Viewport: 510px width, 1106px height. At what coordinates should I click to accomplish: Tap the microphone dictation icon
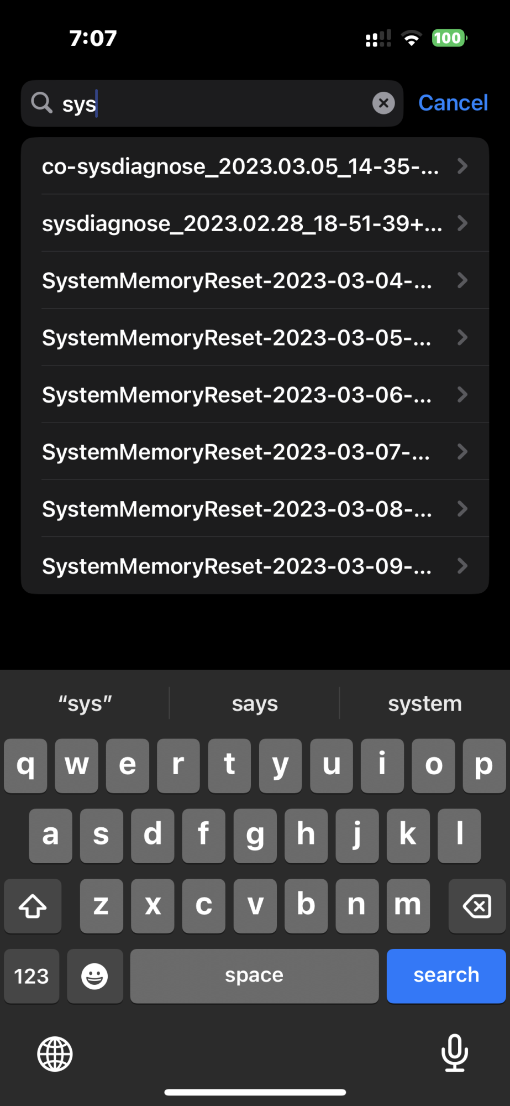click(454, 1053)
